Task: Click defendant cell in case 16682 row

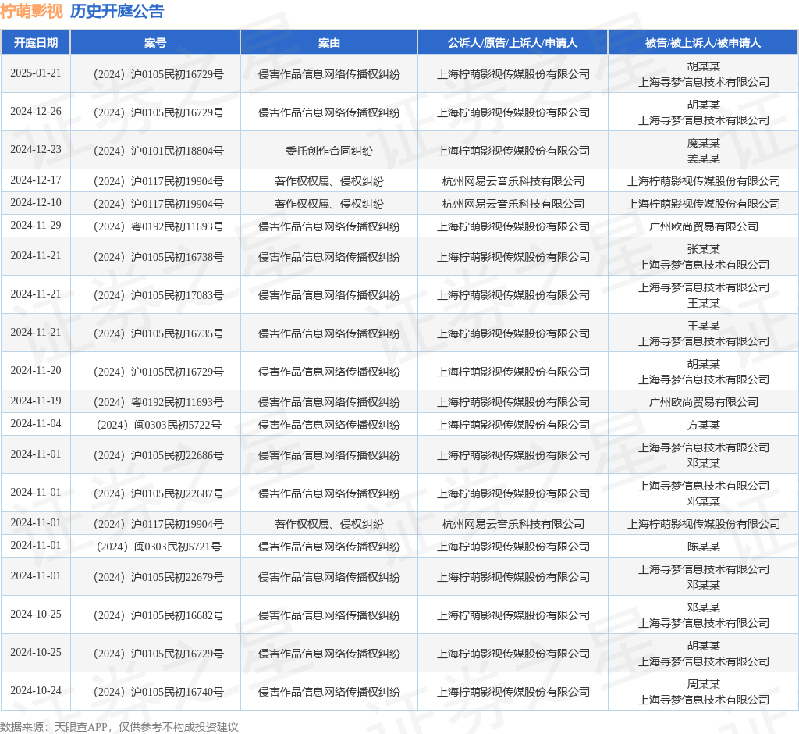Action: click(704, 615)
